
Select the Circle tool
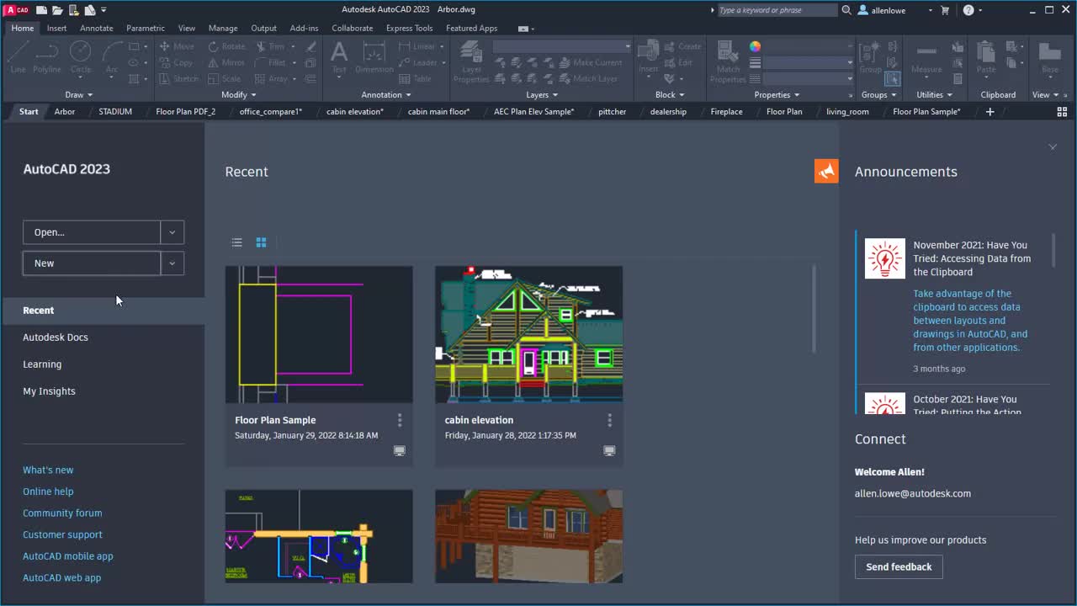pos(81,58)
